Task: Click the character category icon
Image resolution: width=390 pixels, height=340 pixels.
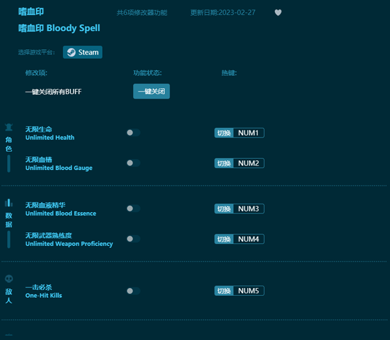Action: pos(8,127)
